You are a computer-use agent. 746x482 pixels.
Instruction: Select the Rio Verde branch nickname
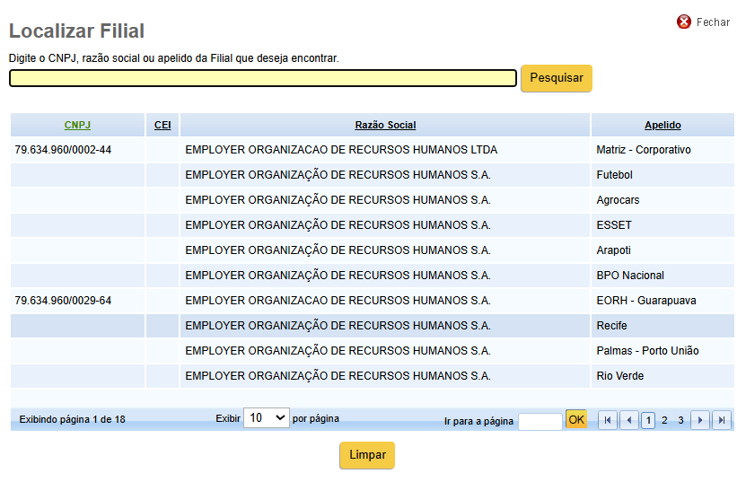point(620,376)
